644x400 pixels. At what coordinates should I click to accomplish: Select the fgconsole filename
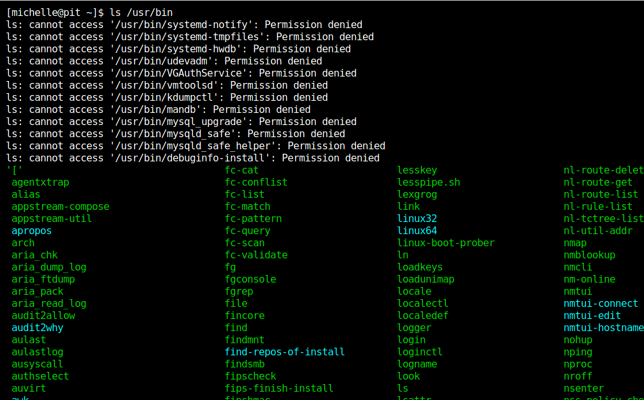tap(250, 279)
